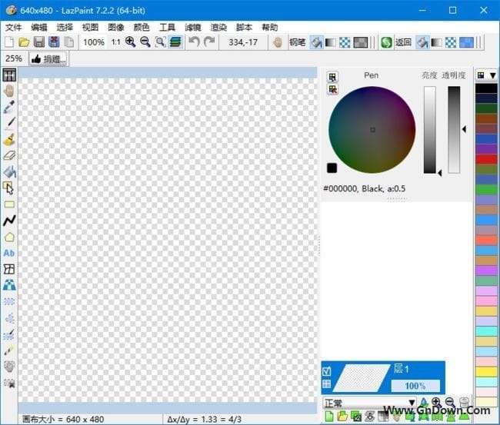Enable solid fill for the pen

point(316,42)
